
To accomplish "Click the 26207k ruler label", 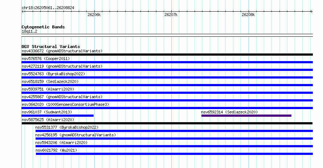I will [171, 15].
